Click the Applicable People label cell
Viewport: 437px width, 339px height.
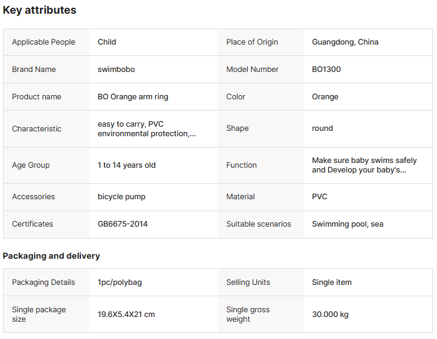43,42
